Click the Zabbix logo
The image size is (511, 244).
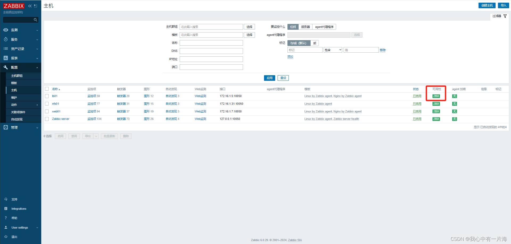click(14, 6)
